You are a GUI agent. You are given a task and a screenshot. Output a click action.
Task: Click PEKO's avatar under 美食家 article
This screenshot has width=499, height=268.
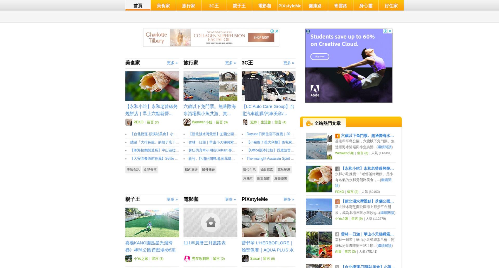(x=129, y=122)
